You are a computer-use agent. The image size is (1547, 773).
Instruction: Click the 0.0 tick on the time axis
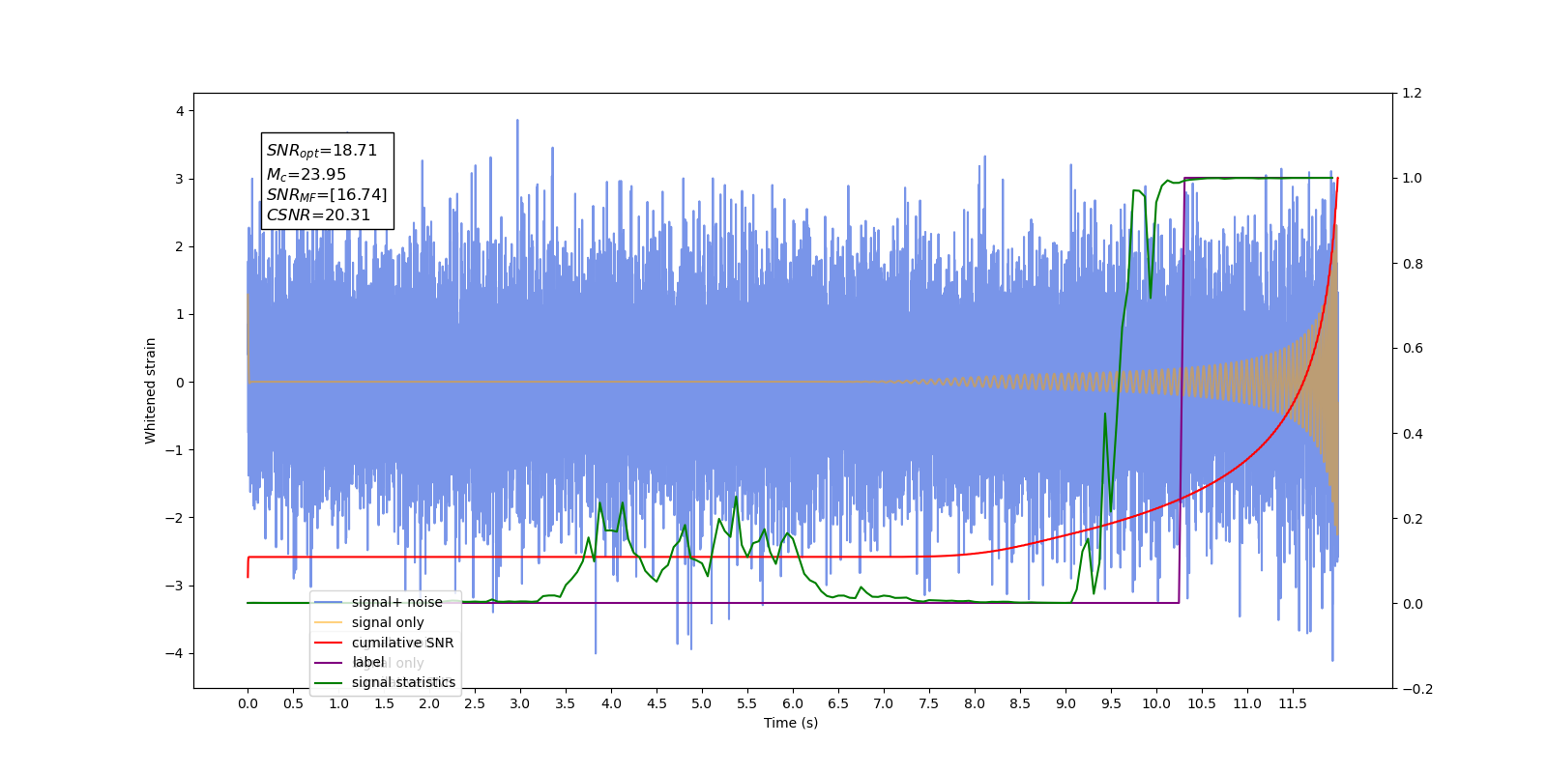coord(248,703)
